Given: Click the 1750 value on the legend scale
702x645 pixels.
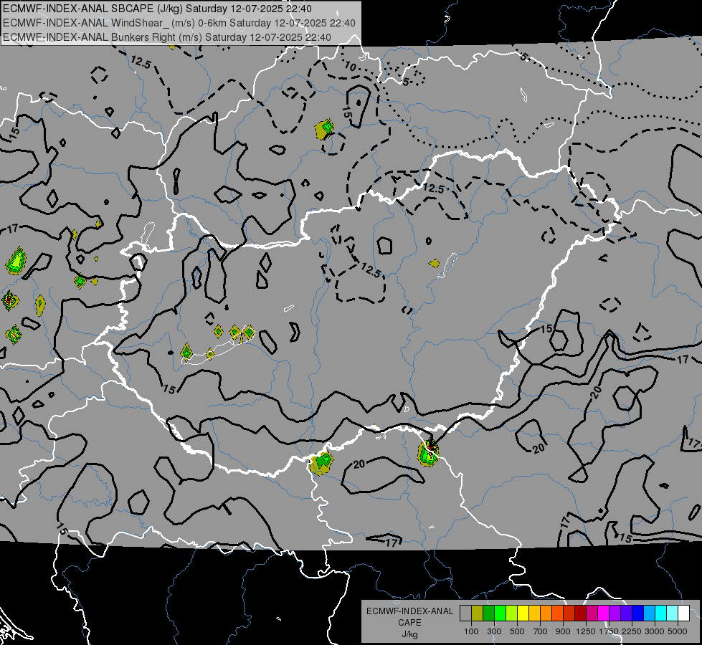Looking at the screenshot, I should pos(609,631).
